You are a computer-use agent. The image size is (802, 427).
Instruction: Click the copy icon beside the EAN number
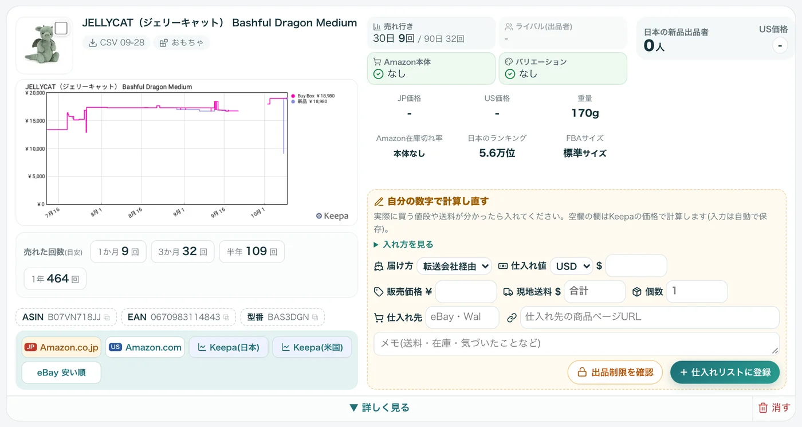click(x=226, y=318)
